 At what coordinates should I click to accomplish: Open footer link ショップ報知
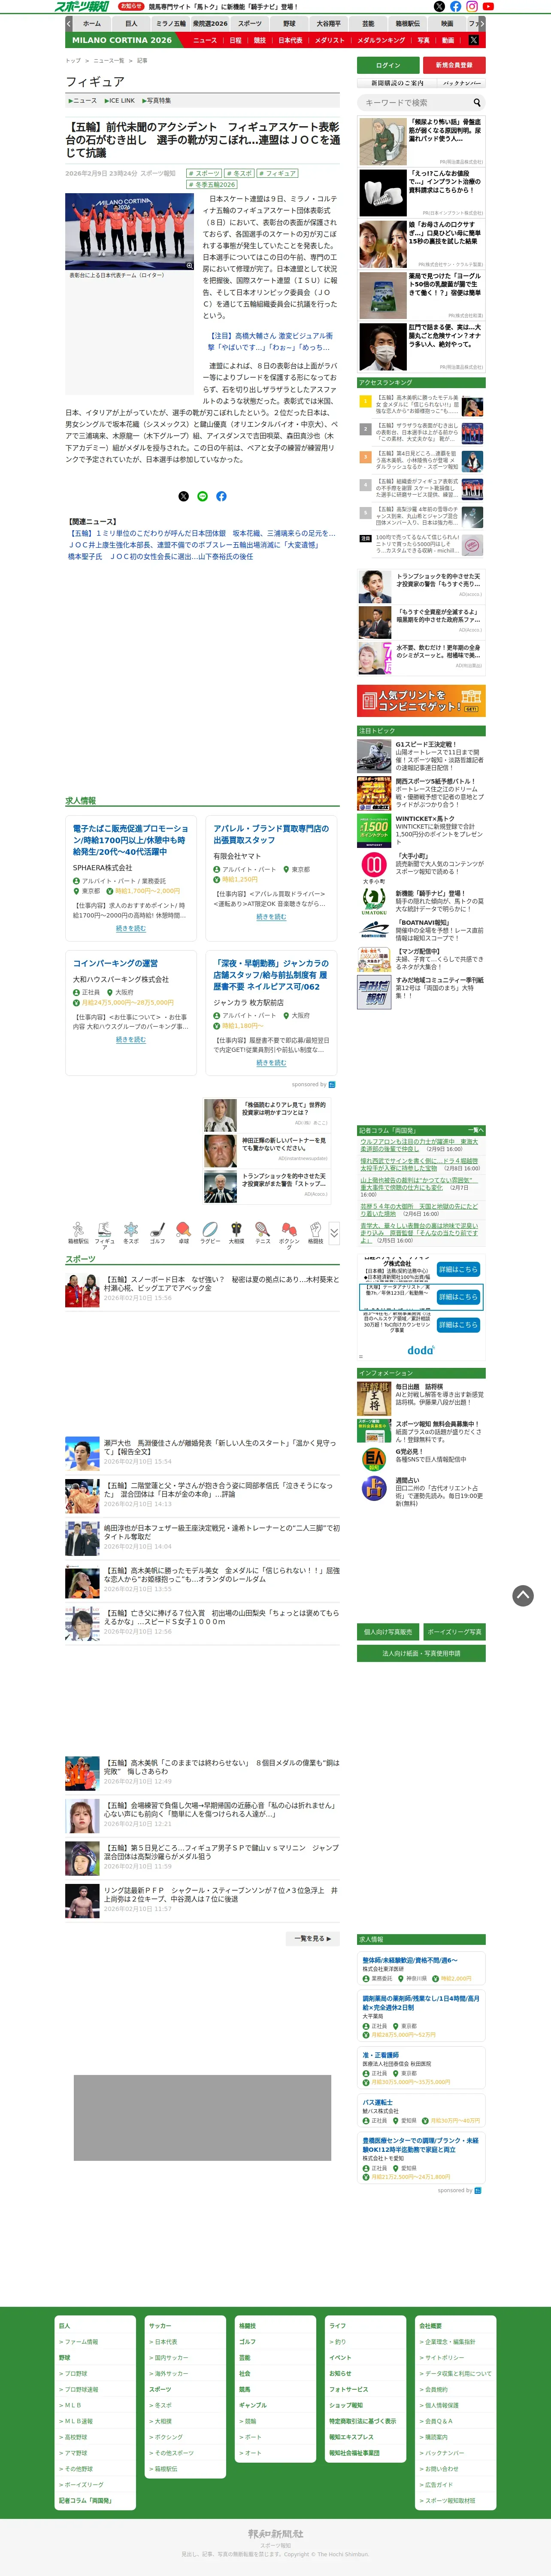(x=346, y=2406)
